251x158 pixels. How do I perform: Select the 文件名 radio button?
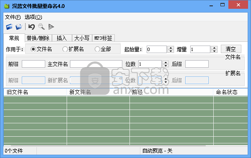pyautogui.click(x=41, y=49)
